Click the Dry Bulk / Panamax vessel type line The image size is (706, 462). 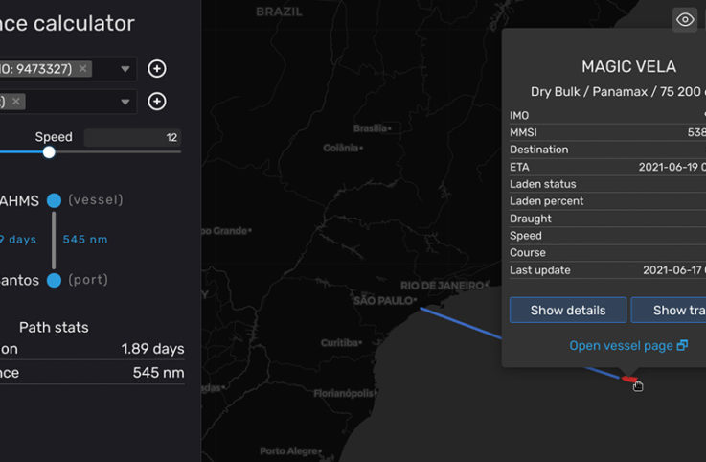coord(618,92)
